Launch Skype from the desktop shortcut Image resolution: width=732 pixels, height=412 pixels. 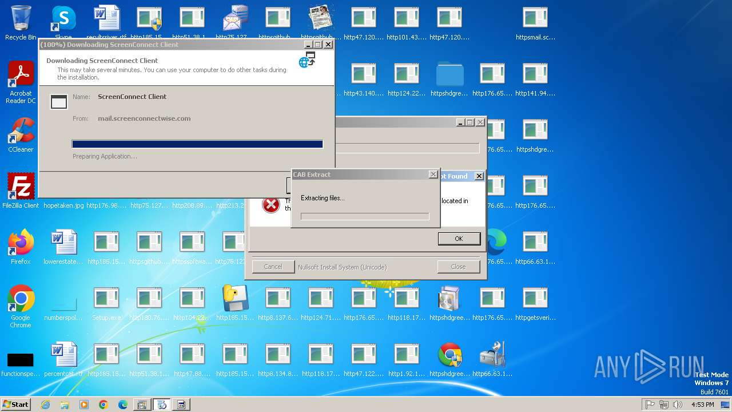[63, 23]
